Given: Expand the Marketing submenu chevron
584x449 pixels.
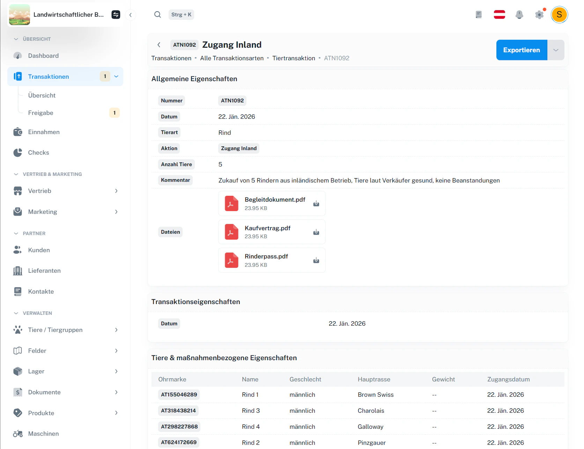Looking at the screenshot, I should pos(116,212).
